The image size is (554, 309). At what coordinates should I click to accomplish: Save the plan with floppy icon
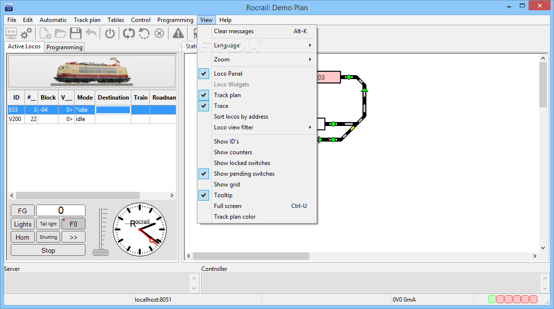point(76,34)
